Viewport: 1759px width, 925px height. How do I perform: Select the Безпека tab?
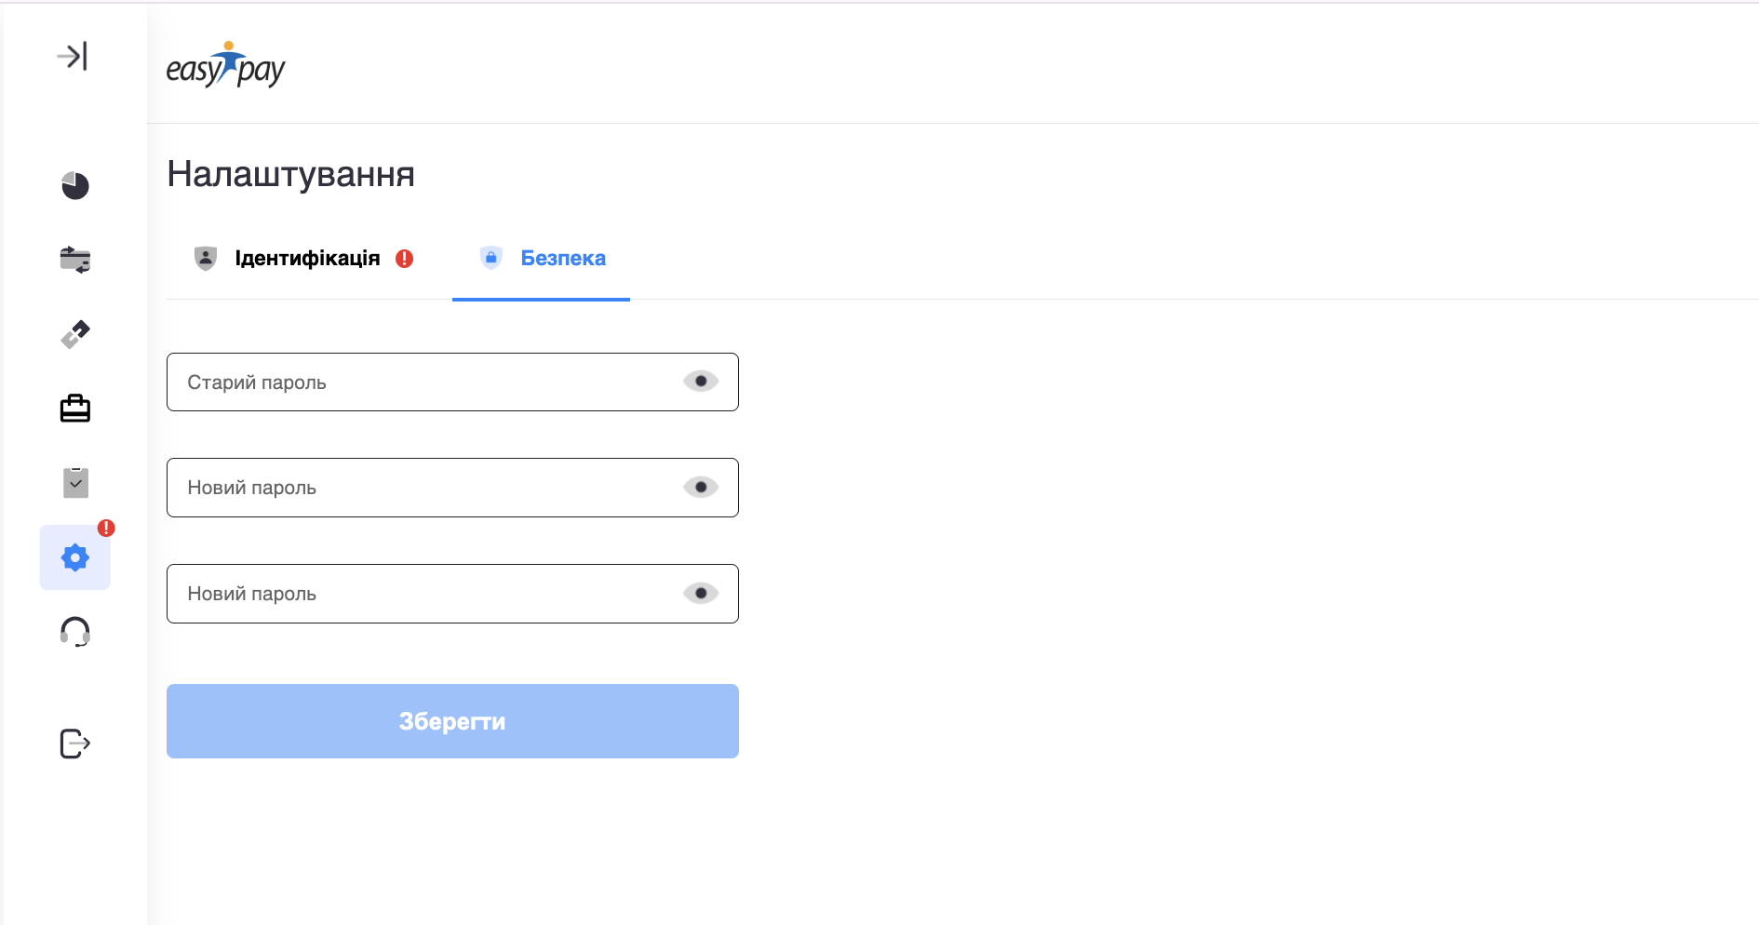point(562,259)
